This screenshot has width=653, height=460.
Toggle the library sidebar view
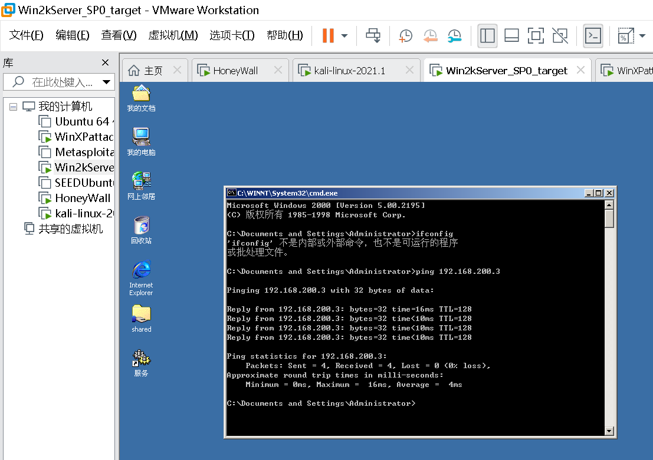487,36
